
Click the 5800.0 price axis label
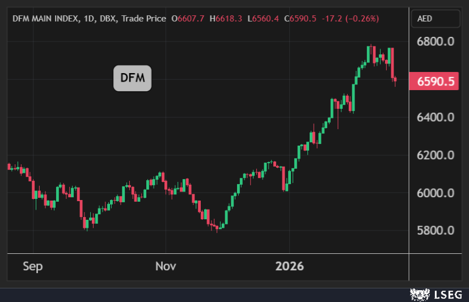436,231
